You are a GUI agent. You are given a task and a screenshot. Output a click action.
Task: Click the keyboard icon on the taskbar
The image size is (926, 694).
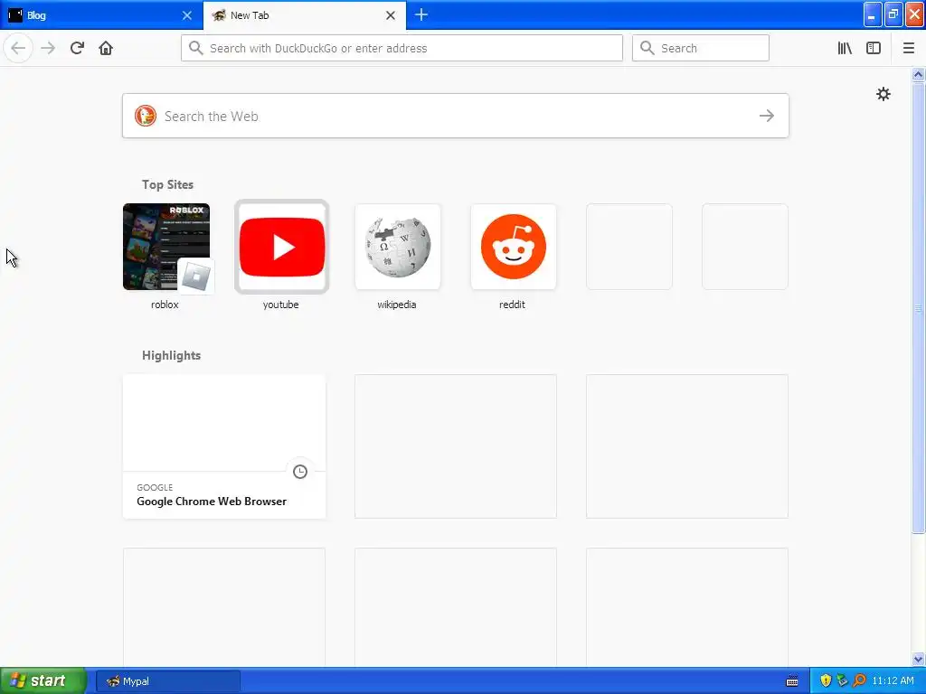(x=792, y=681)
